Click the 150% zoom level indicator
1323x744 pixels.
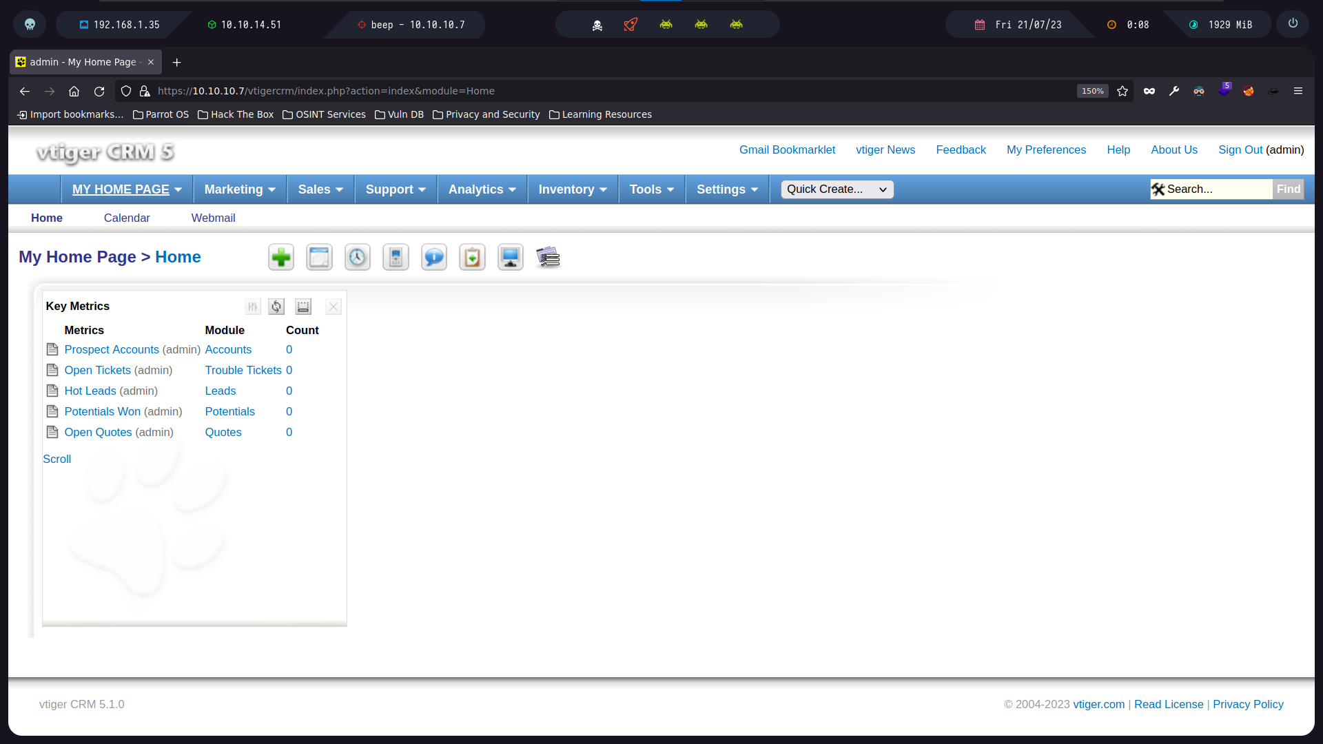[1092, 91]
